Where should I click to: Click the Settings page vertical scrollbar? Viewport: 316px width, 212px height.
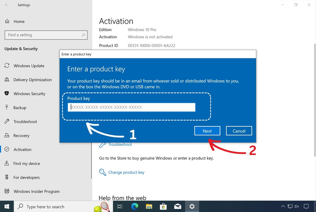[x=315, y=100]
